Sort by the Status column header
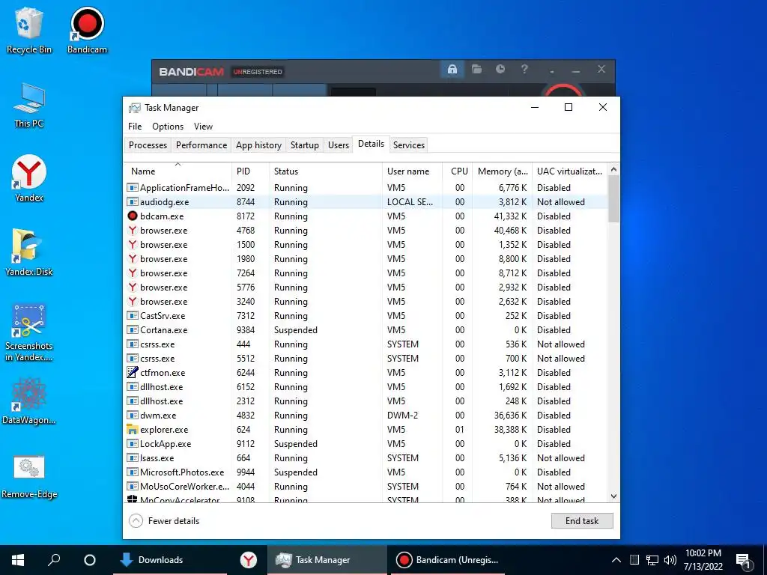Screen dimensions: 767x575 325,171
